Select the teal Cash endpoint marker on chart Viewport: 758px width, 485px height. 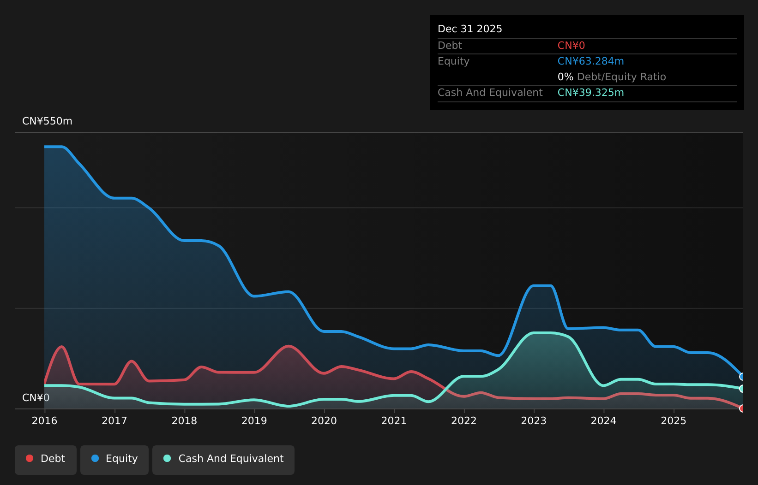click(742, 389)
